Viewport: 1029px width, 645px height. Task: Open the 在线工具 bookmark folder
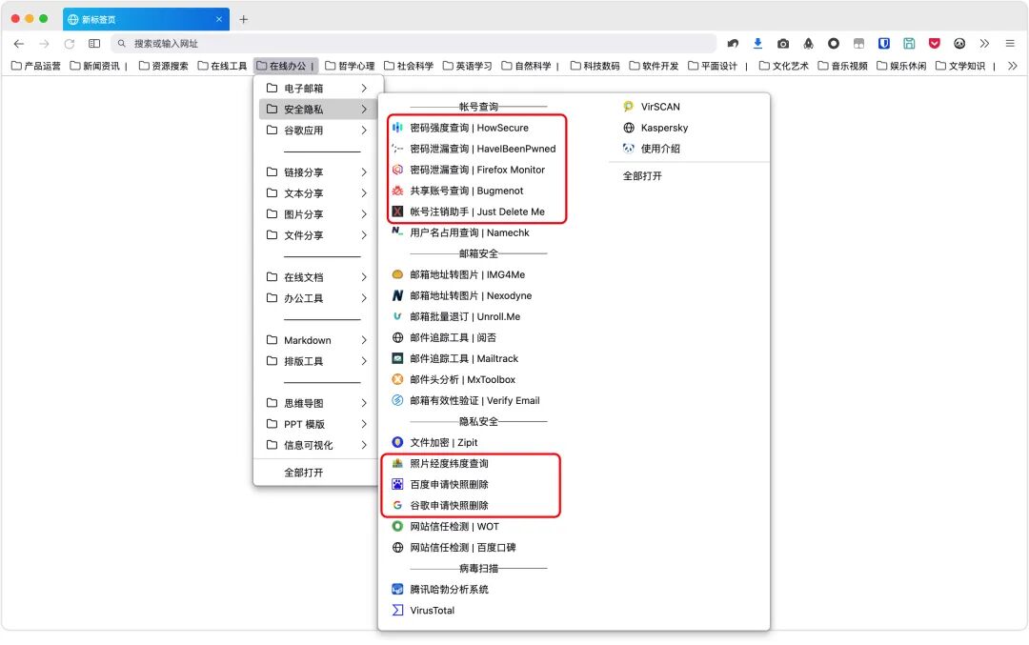pyautogui.click(x=222, y=66)
